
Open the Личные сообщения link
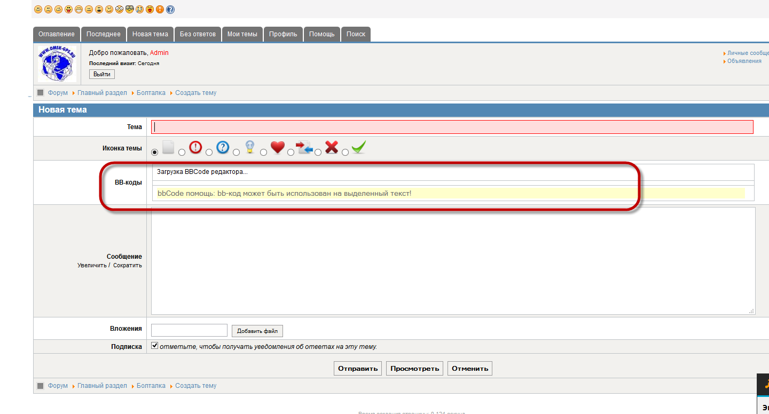click(748, 53)
